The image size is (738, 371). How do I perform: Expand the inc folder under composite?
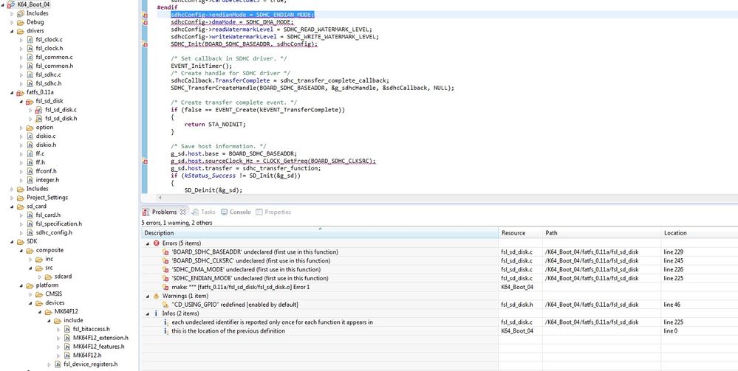click(x=30, y=259)
